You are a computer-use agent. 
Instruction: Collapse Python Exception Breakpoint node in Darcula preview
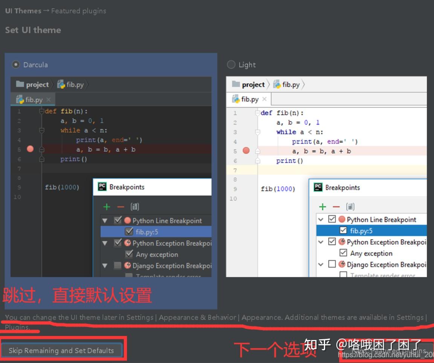coord(105,243)
